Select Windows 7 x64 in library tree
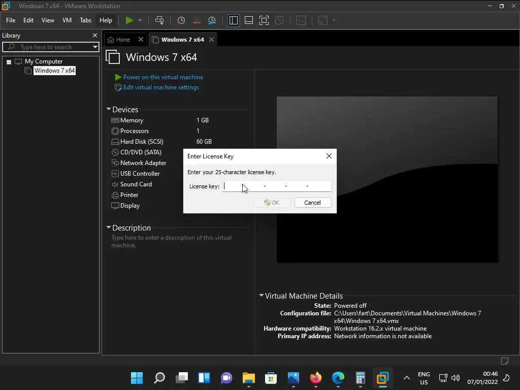520x390 pixels. point(54,71)
